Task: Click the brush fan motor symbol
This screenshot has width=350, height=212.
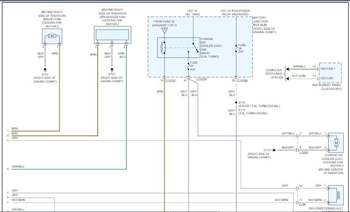Action: [x=52, y=36]
